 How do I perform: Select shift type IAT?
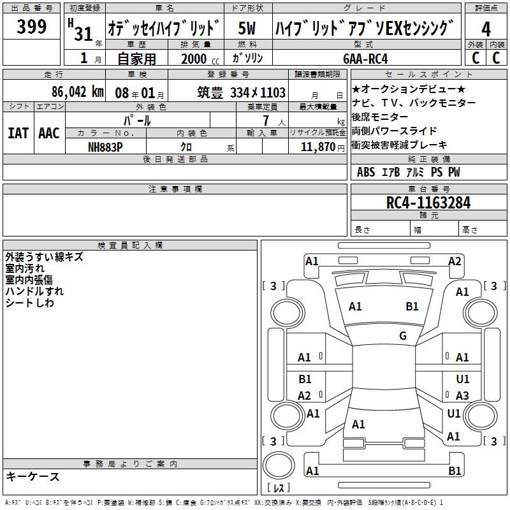(18, 133)
